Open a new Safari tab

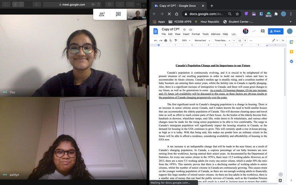point(143,5)
